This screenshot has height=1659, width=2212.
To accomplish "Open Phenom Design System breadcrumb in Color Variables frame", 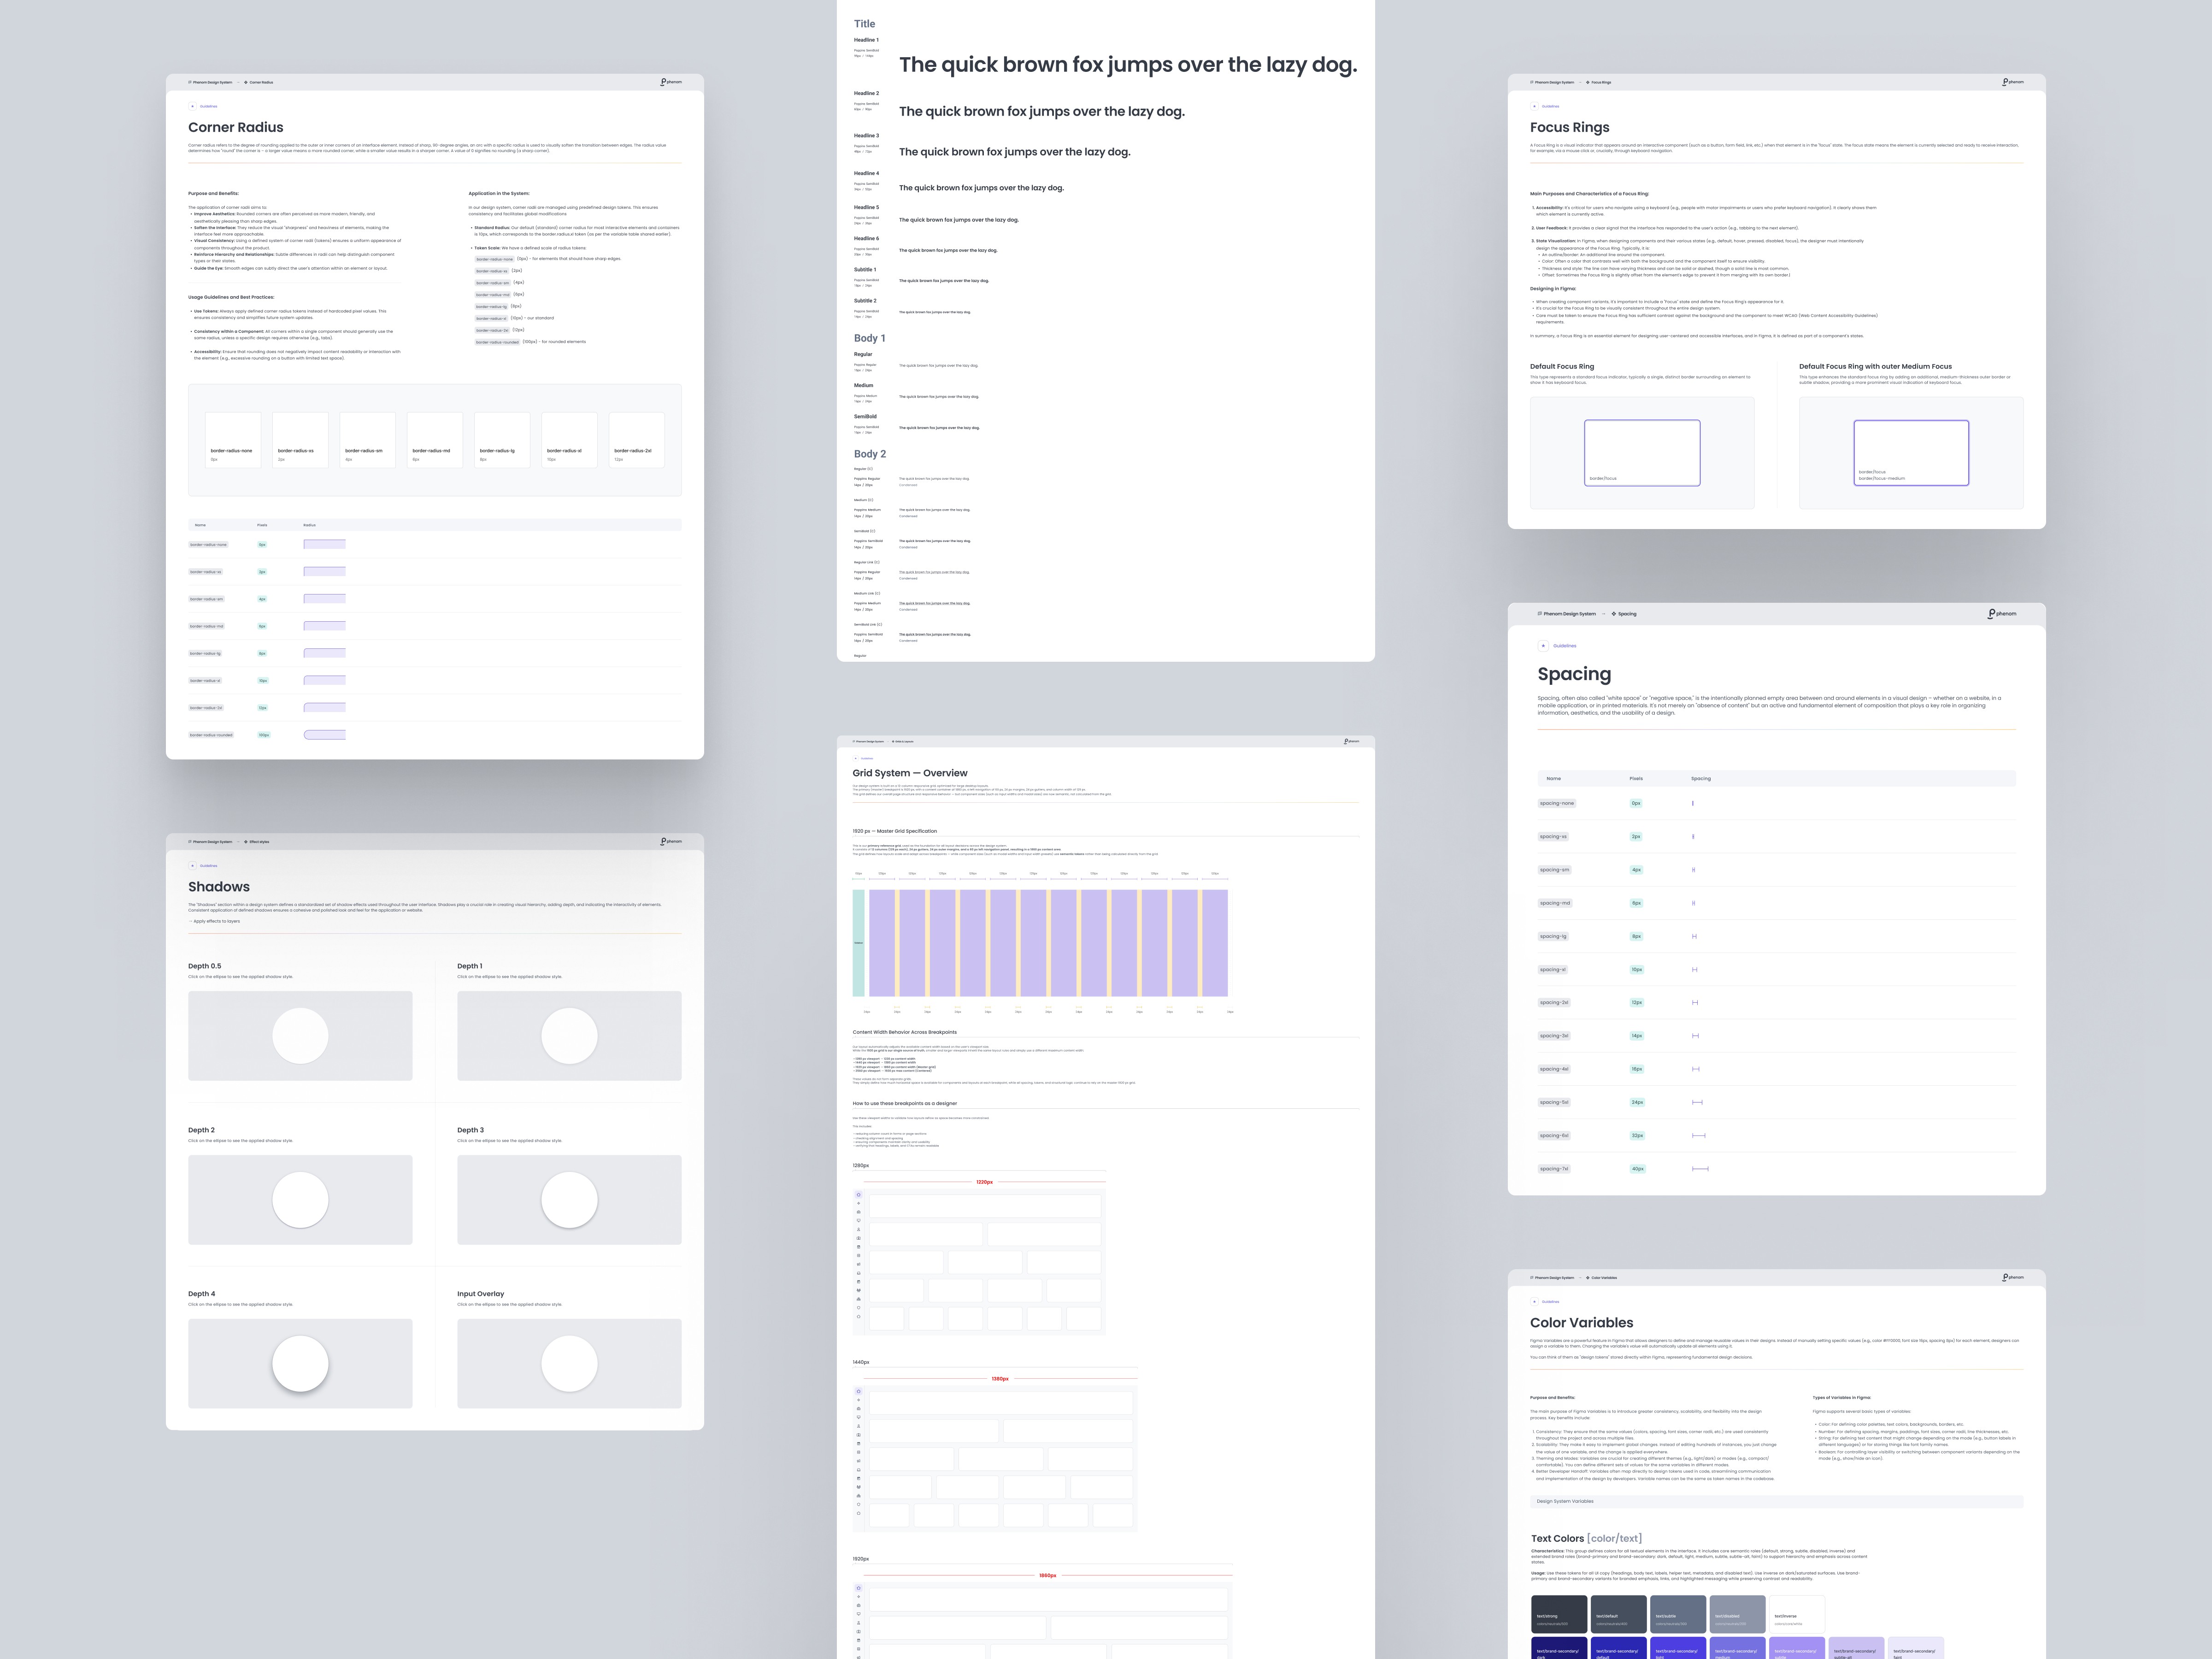I will 1552,1277.
